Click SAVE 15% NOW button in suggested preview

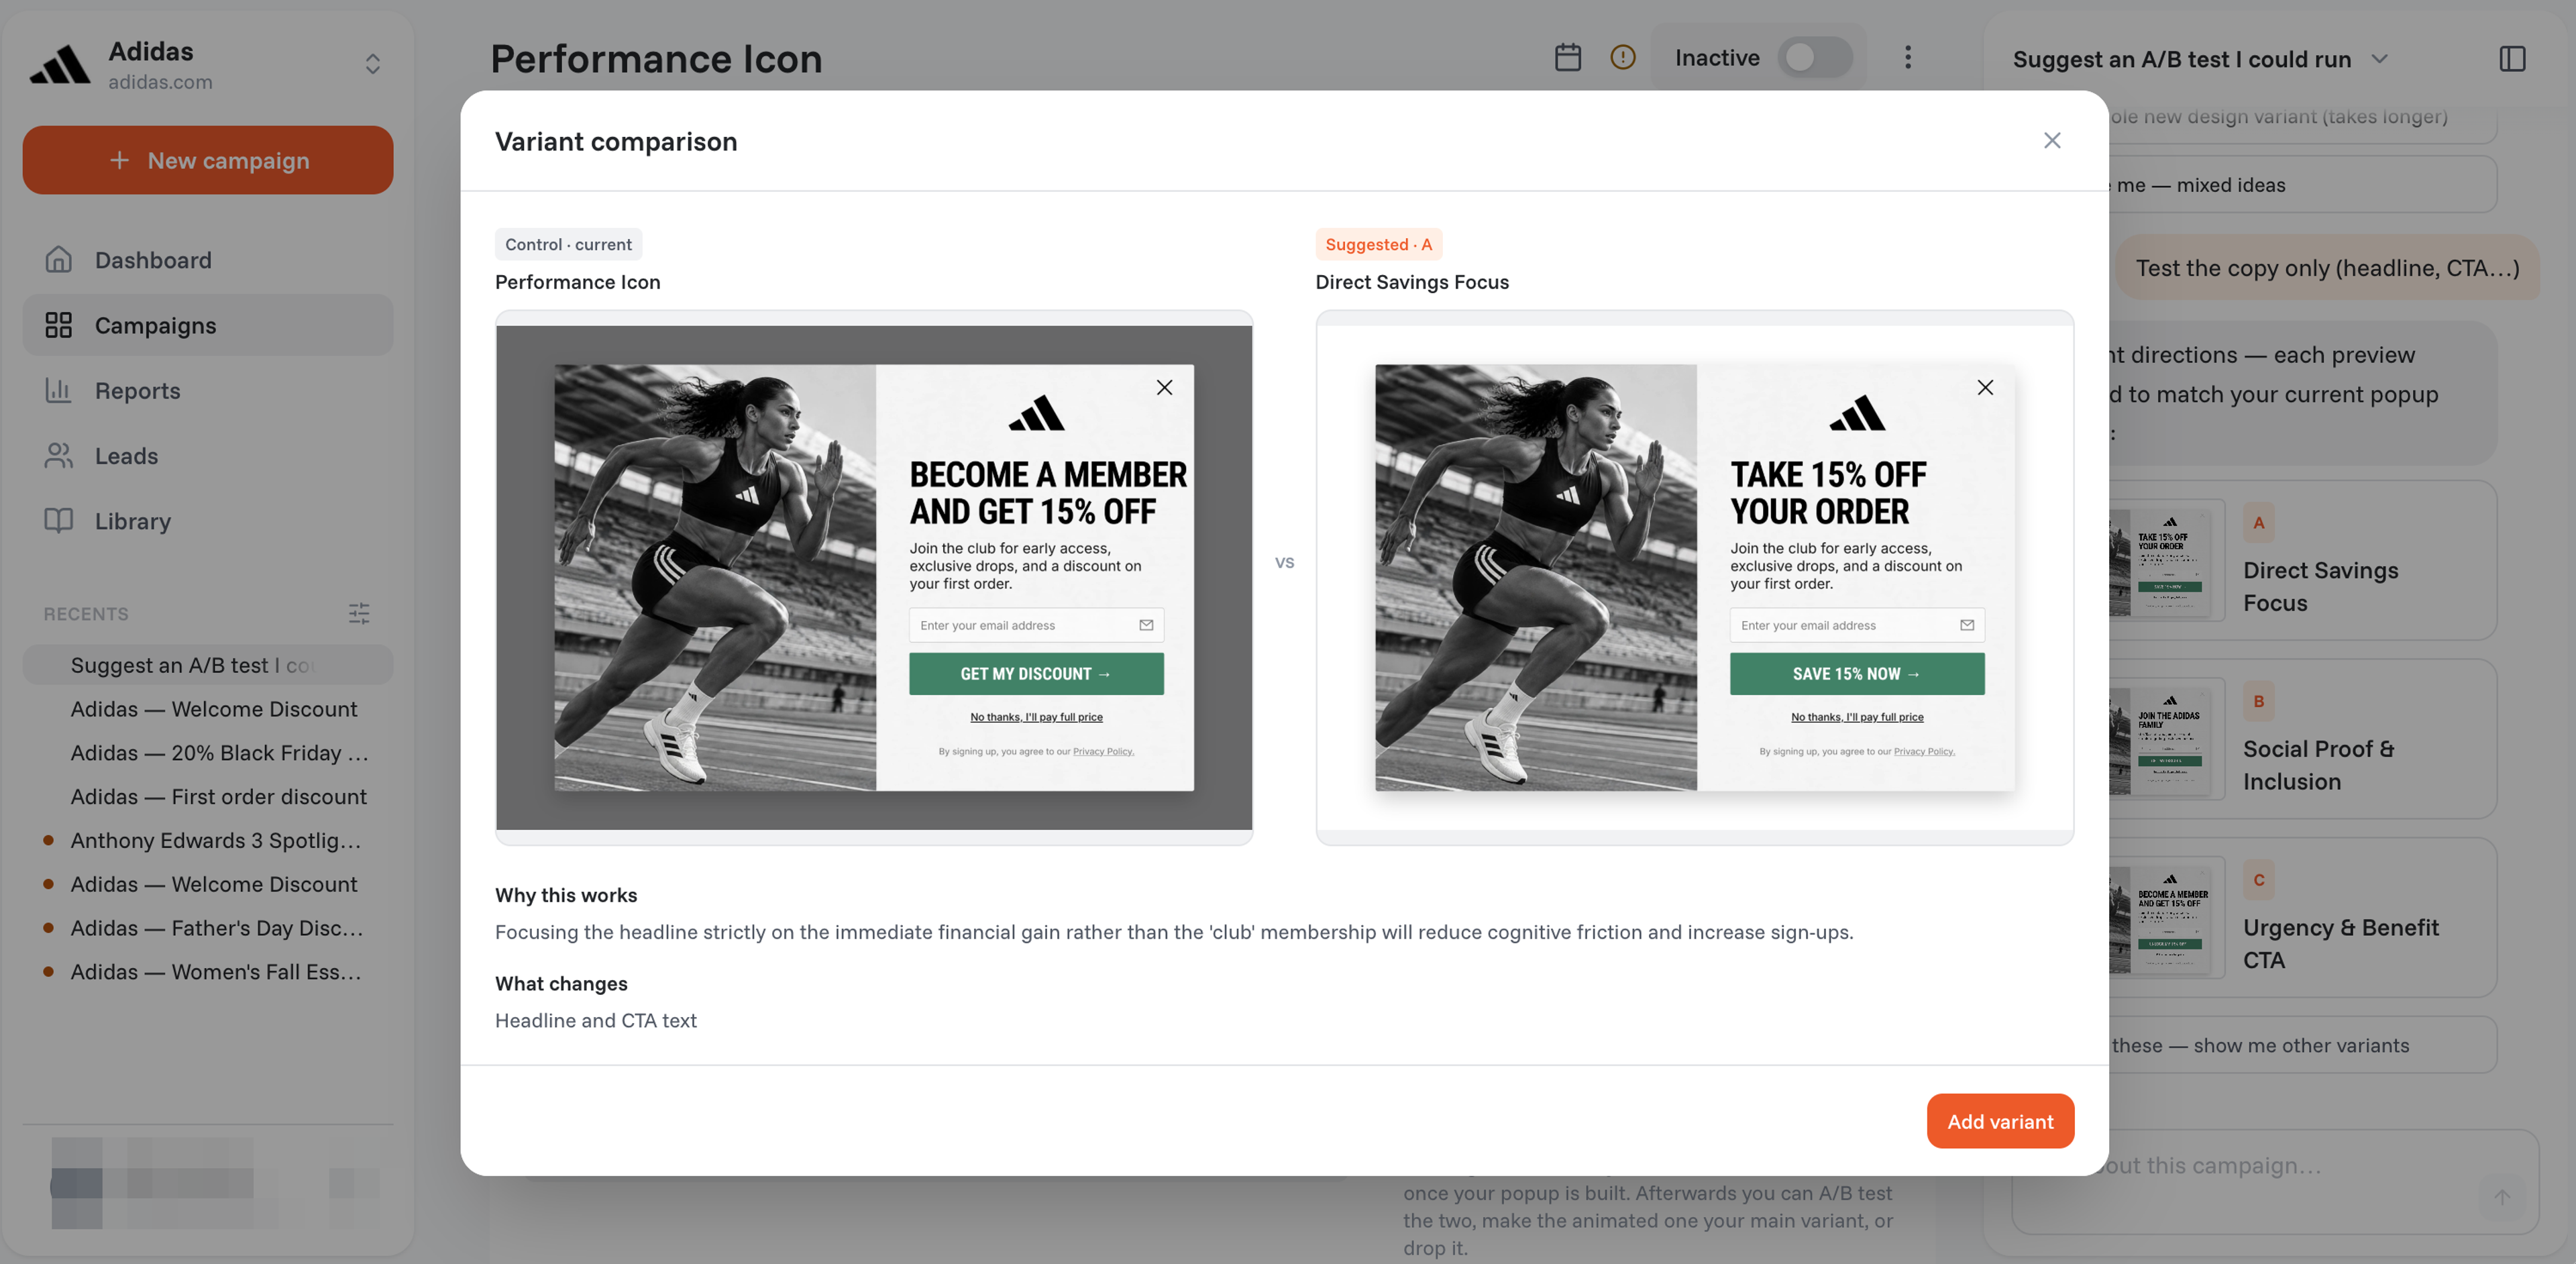click(1857, 674)
